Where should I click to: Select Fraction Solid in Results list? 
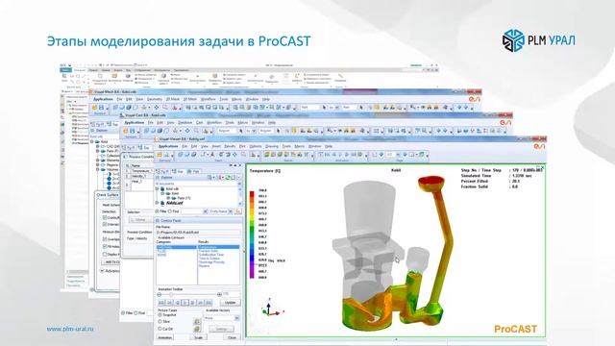click(208, 251)
